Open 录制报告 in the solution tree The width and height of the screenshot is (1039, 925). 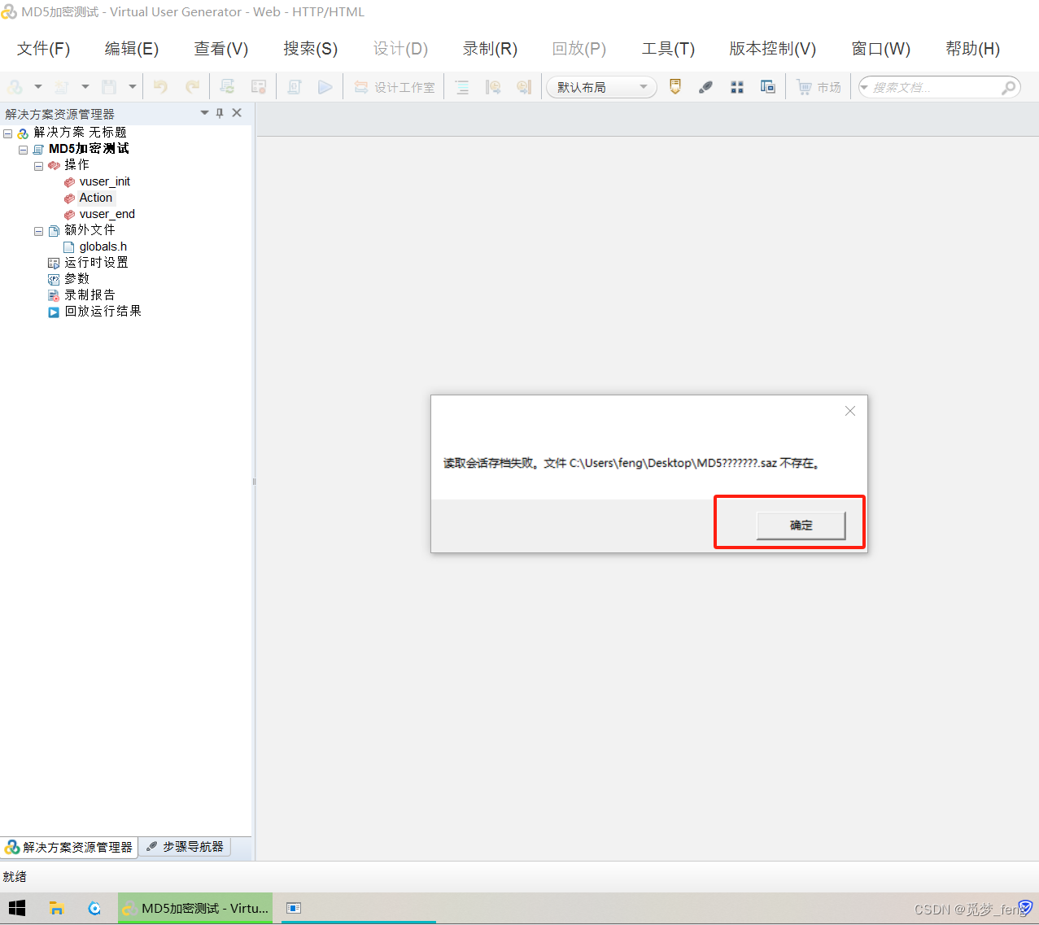(89, 295)
